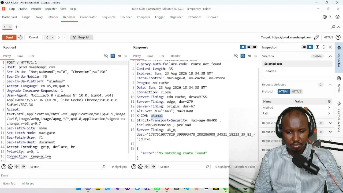The image size is (343, 193).
Task: Open the Request editor hamburger menu
Action: click(x=126, y=56)
